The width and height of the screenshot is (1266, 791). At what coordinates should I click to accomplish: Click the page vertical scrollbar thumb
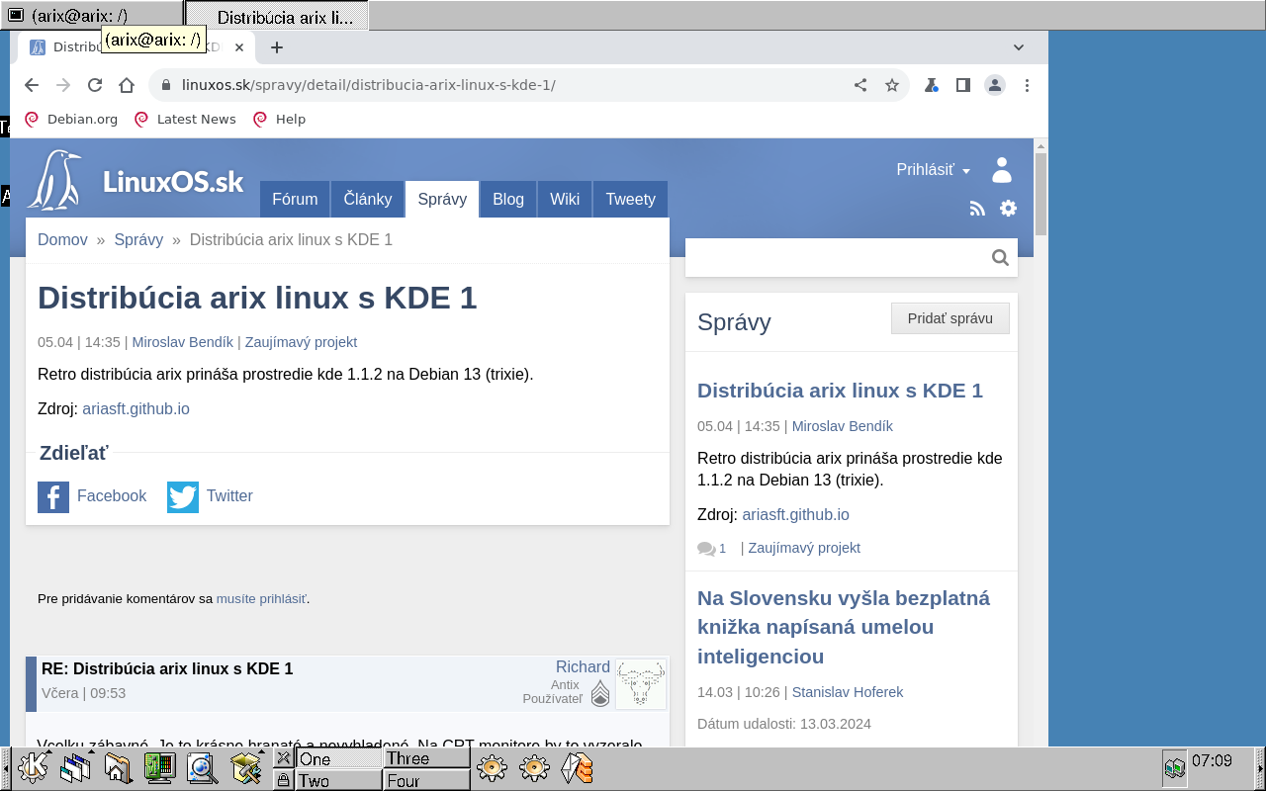pyautogui.click(x=1040, y=194)
